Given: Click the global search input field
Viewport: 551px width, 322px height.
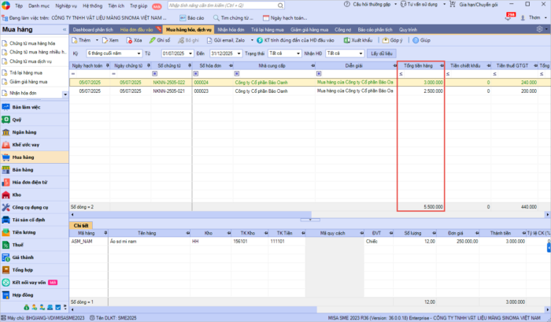Looking at the screenshot, I should 206,5.
